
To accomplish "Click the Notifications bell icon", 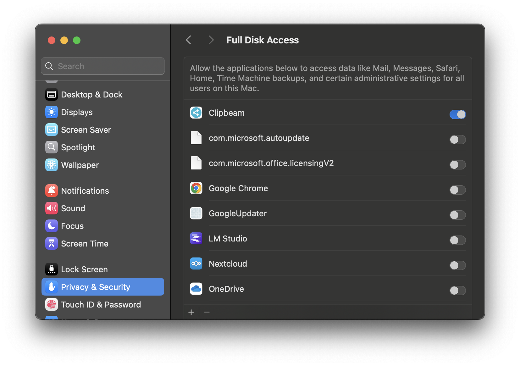I will [52, 191].
